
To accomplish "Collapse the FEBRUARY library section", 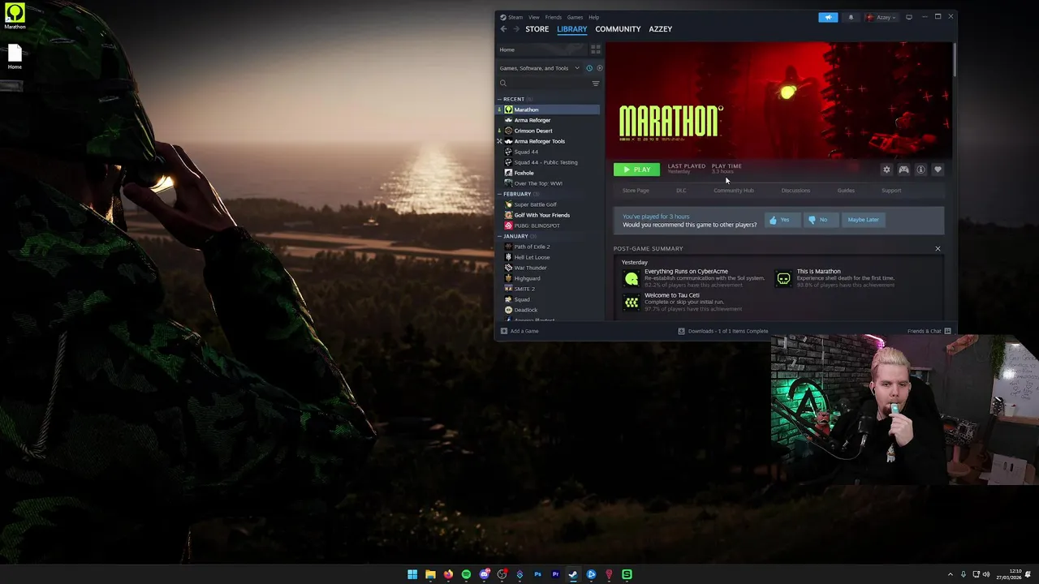I will pos(499,194).
